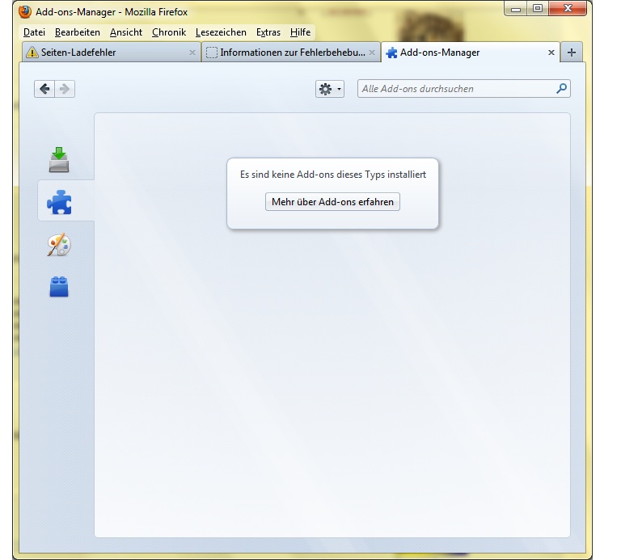Open the Appearance themes palette category
The height and width of the screenshot is (560, 621).
click(59, 245)
